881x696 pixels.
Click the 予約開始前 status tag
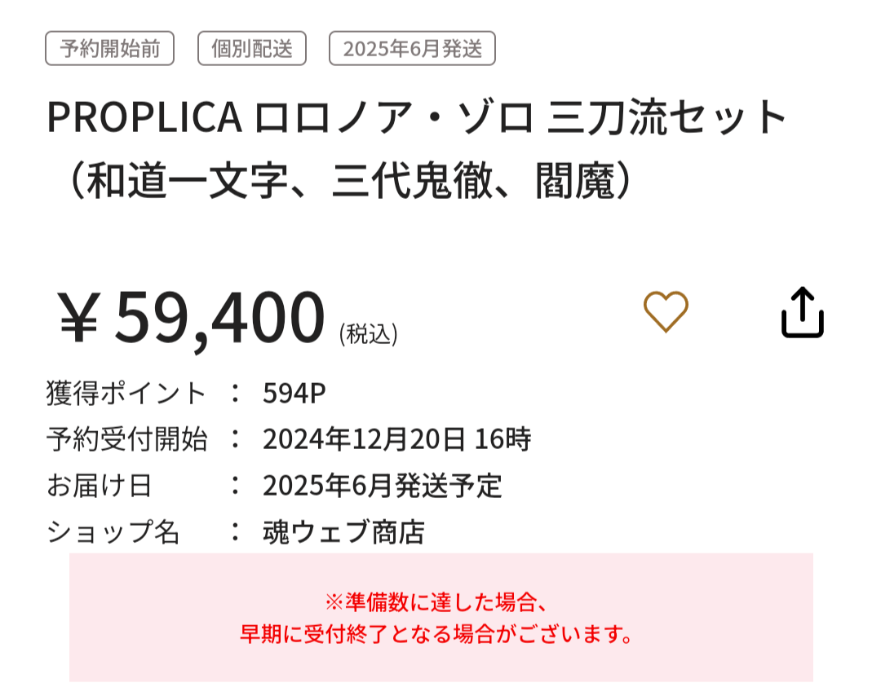click(x=109, y=49)
